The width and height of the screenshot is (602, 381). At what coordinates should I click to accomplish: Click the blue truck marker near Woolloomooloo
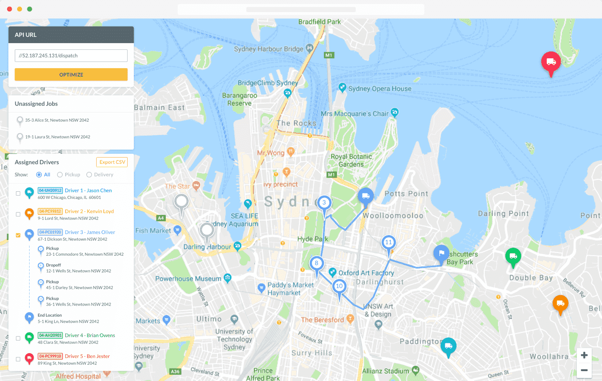point(365,195)
